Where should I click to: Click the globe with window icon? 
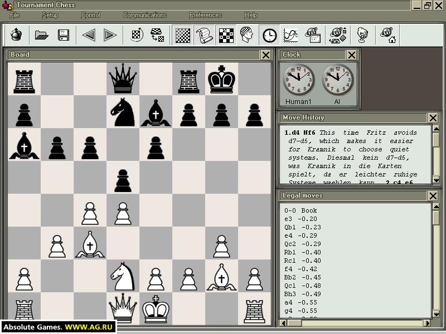coord(313,35)
